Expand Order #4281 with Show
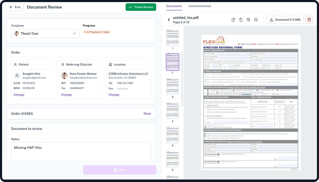The height and width of the screenshot is (182, 319). click(147, 113)
